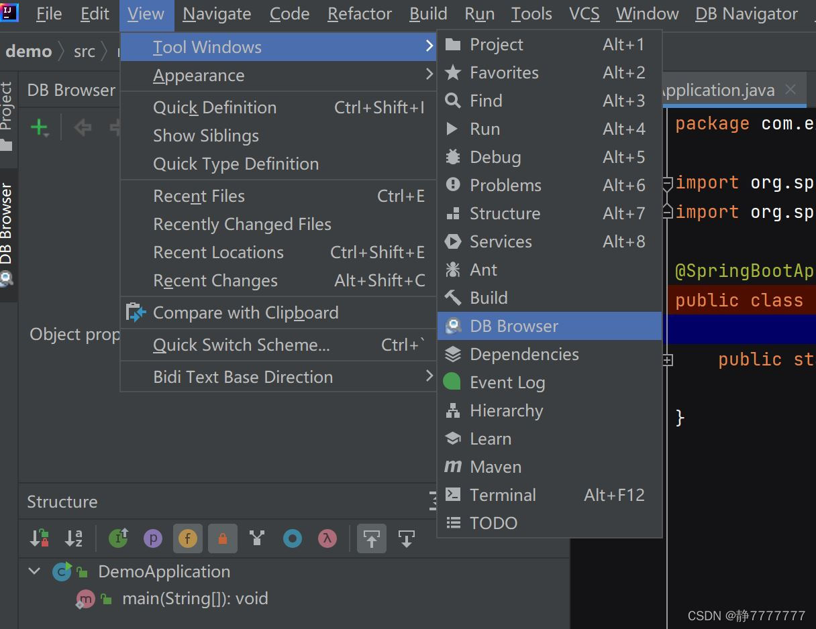Viewport: 816px width, 629px height.
Task: Open the Edit menu
Action: point(95,14)
